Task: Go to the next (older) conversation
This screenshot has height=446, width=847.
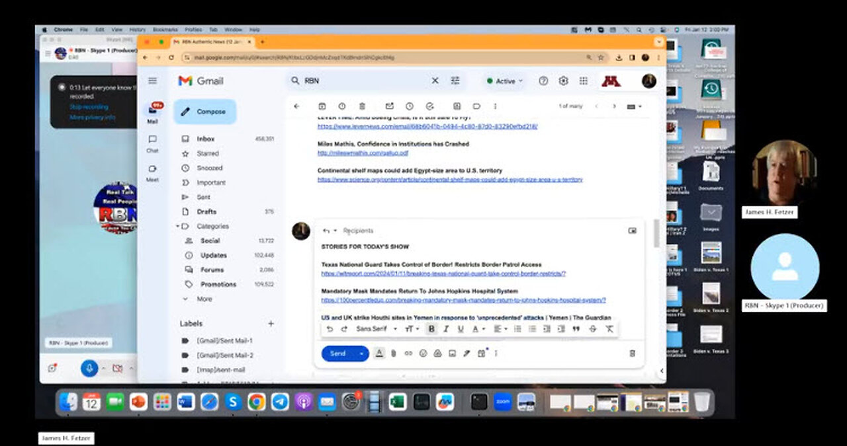Action: click(614, 106)
